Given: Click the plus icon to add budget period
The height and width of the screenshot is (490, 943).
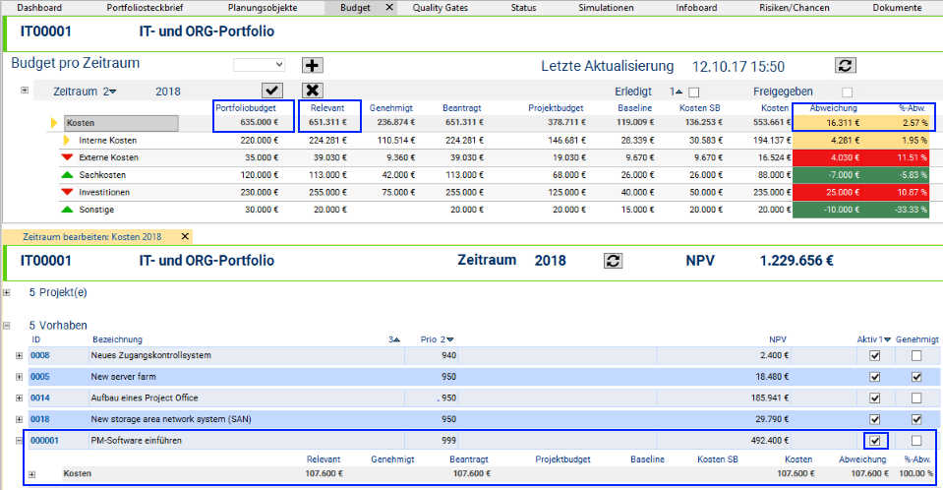Looking at the screenshot, I should pyautogui.click(x=312, y=65).
